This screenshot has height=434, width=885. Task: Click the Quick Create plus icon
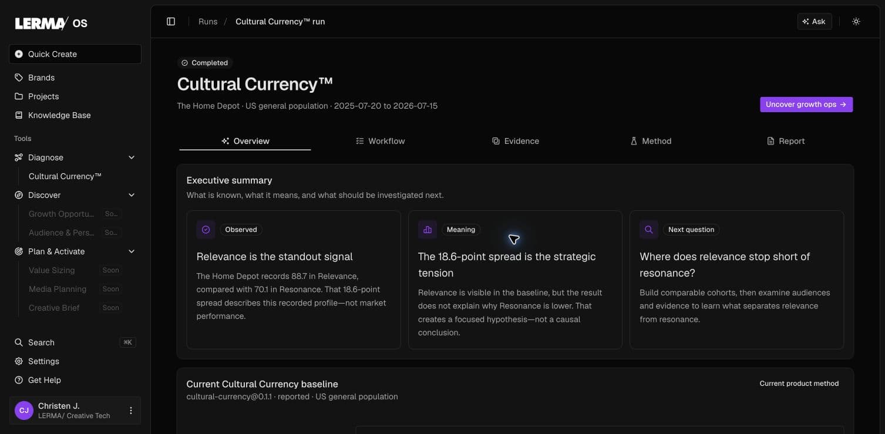pyautogui.click(x=19, y=54)
